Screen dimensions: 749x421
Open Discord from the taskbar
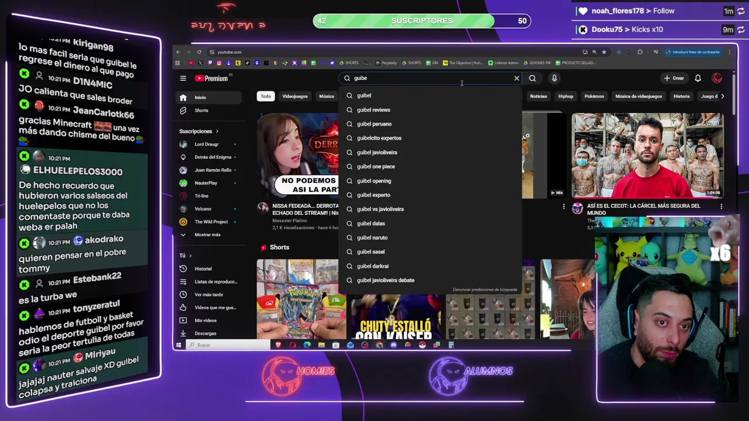tap(393, 345)
